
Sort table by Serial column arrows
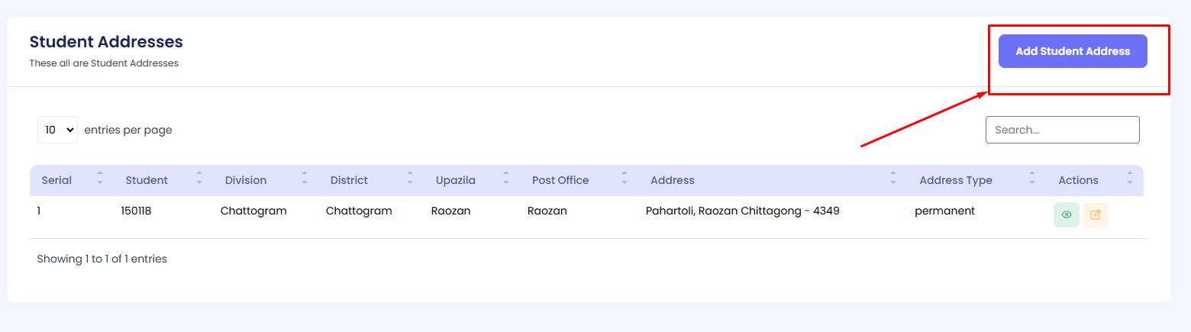(x=100, y=178)
